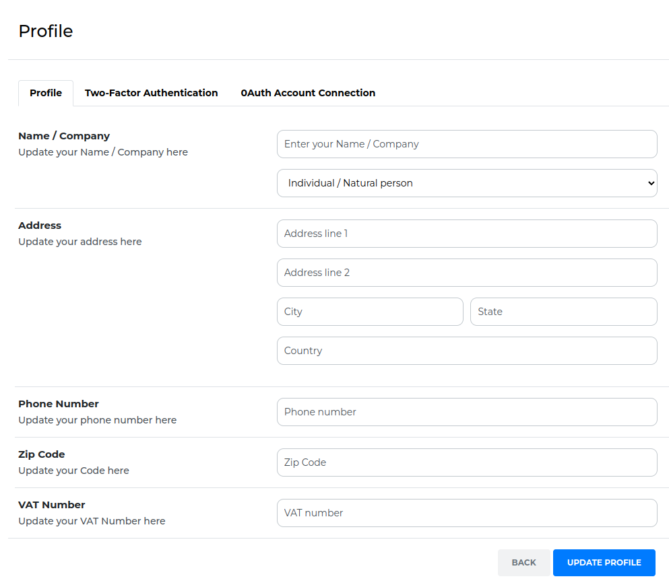
Task: Click the Zip Code input field
Action: [467, 462]
